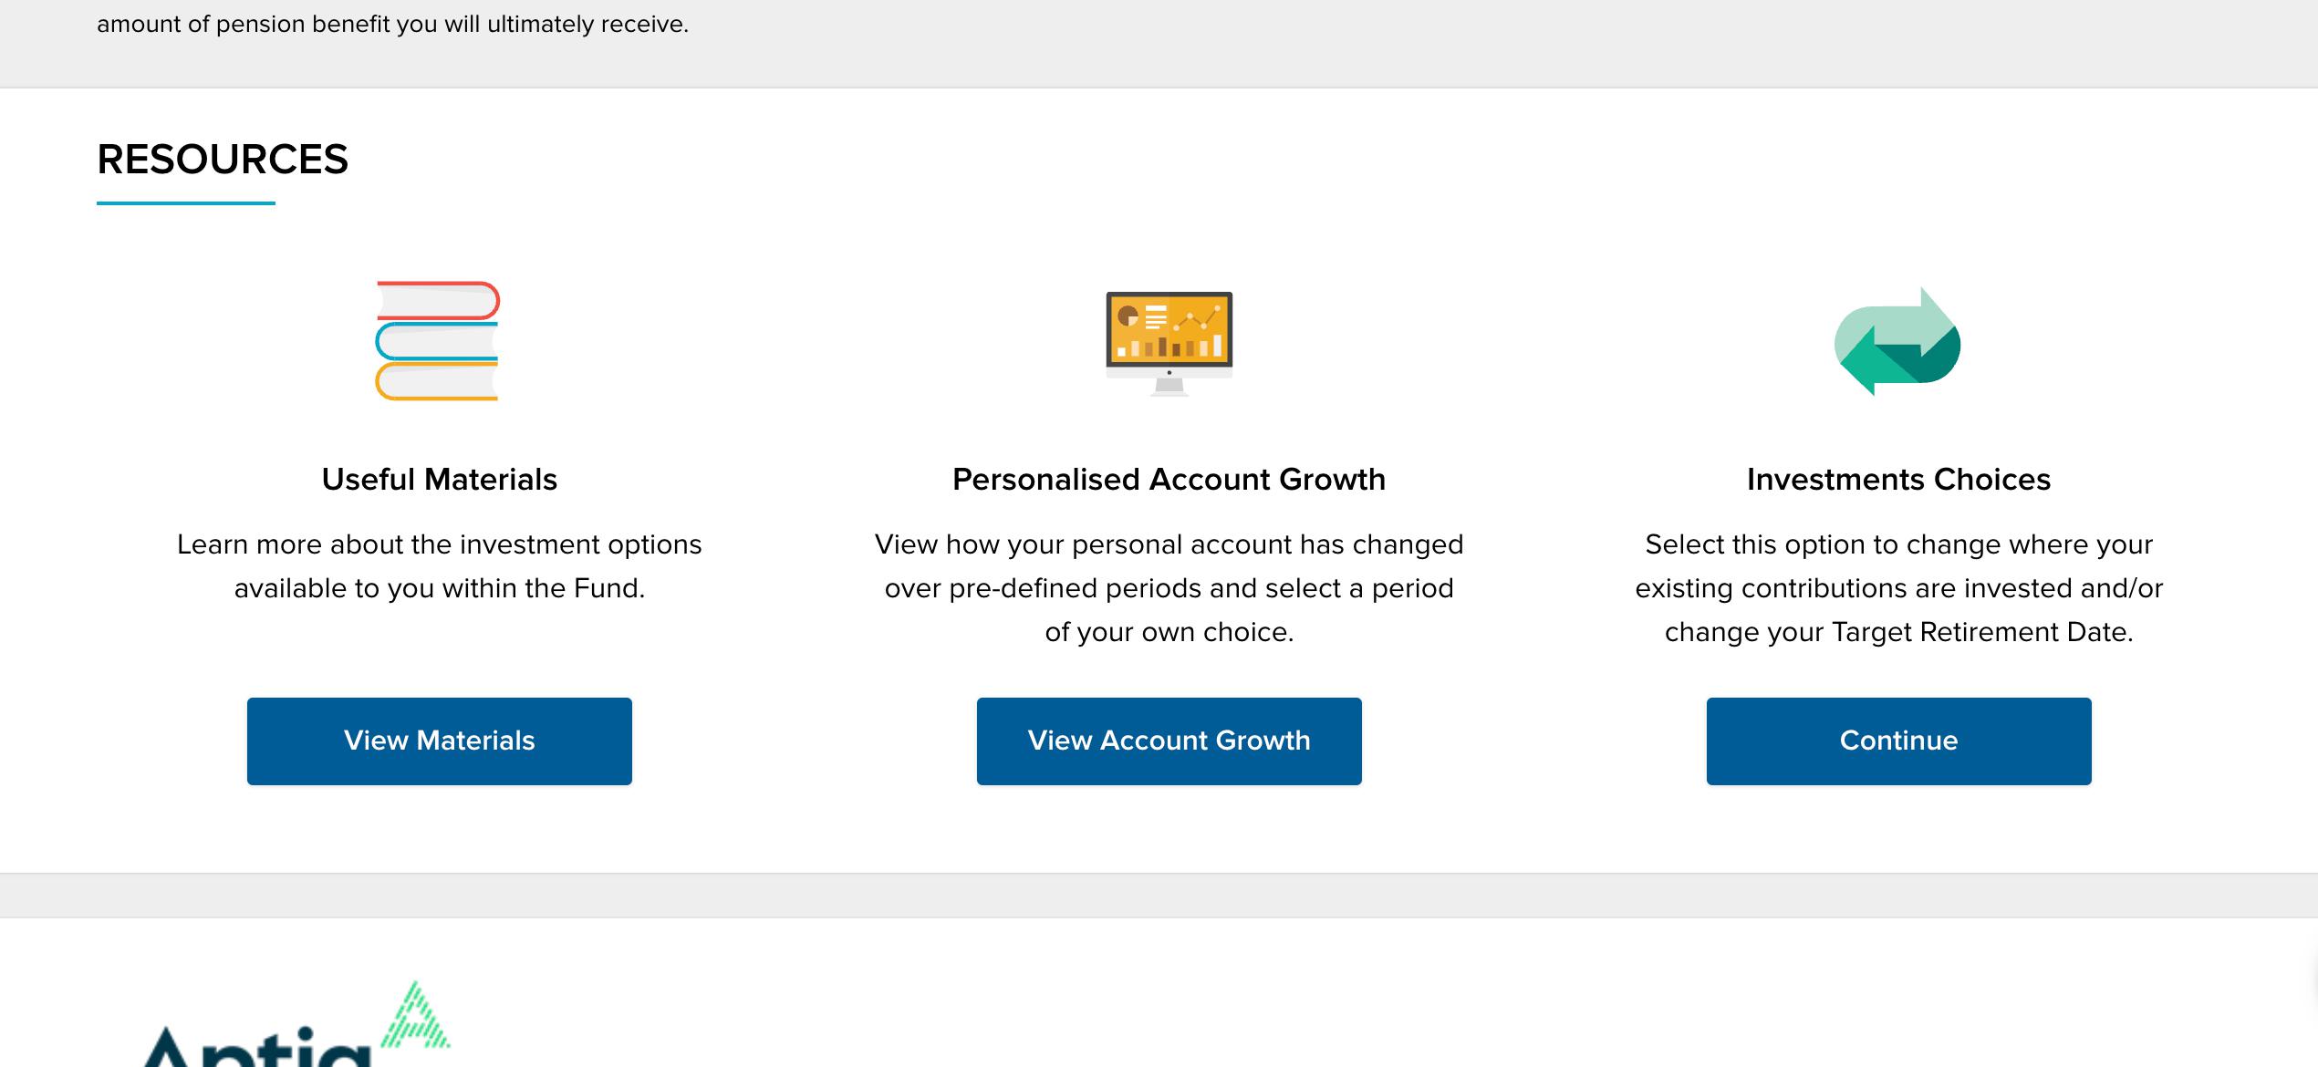2318x1067 pixels.
Task: Select the Investments Choices heading
Action: point(1898,479)
